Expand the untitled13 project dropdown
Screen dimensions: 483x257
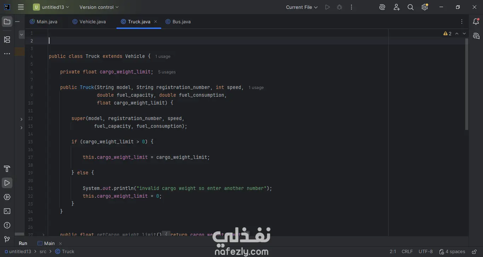[52, 7]
